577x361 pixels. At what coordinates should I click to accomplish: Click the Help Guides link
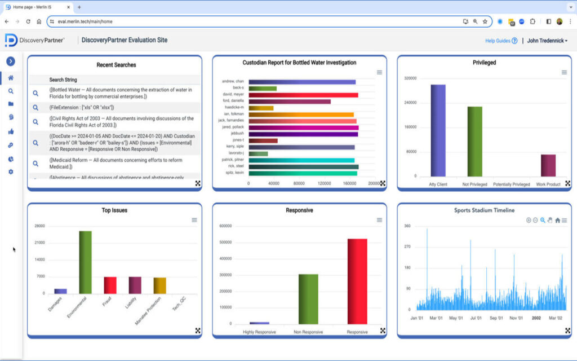501,41
